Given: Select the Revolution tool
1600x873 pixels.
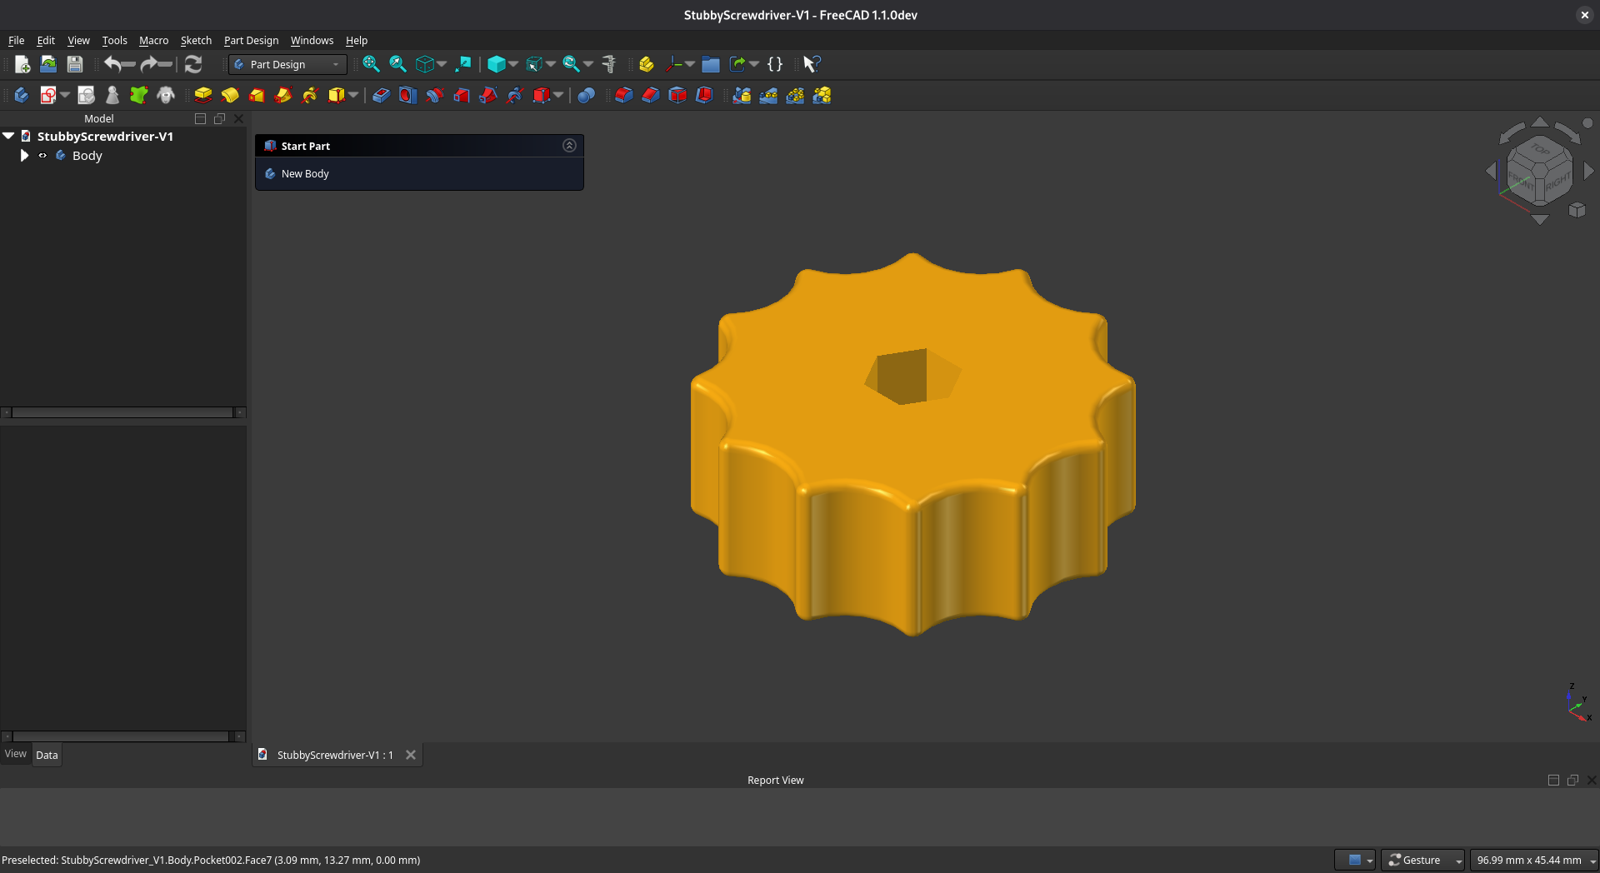Looking at the screenshot, I should (230, 95).
